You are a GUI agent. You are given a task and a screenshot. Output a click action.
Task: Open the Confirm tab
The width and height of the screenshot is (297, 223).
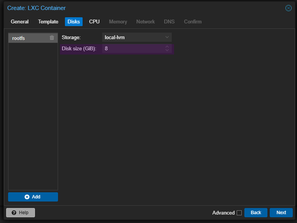tap(192, 21)
